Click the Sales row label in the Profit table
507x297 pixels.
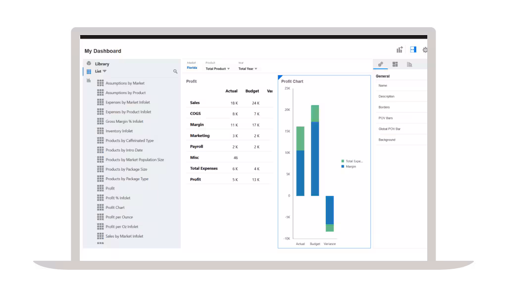point(195,103)
